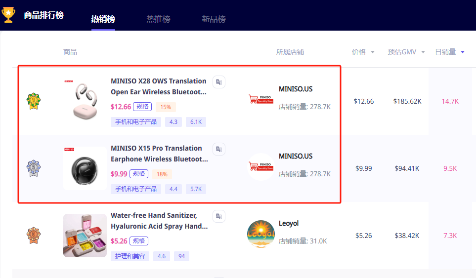Screen dimensions: 476x278
Task: Click the bronze third-place medal icon
Action: (x=34, y=236)
